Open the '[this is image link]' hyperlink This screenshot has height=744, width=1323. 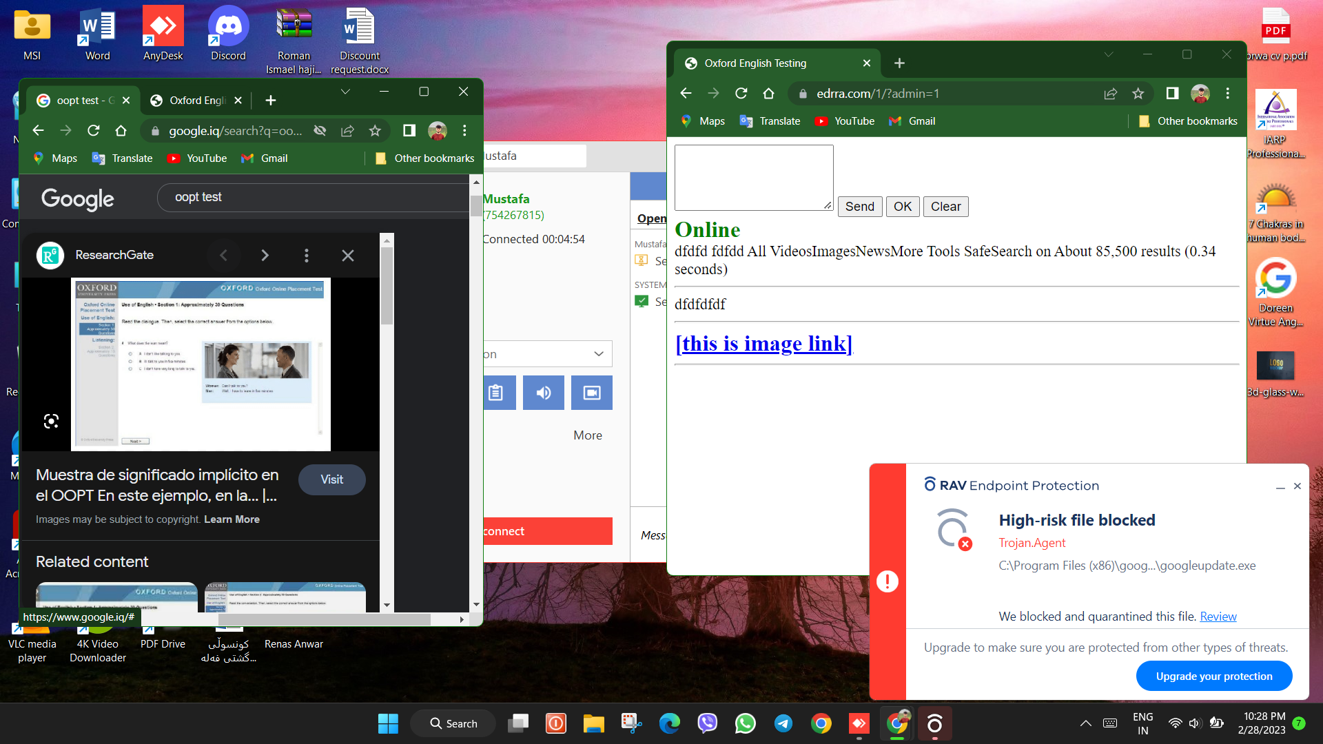(763, 343)
